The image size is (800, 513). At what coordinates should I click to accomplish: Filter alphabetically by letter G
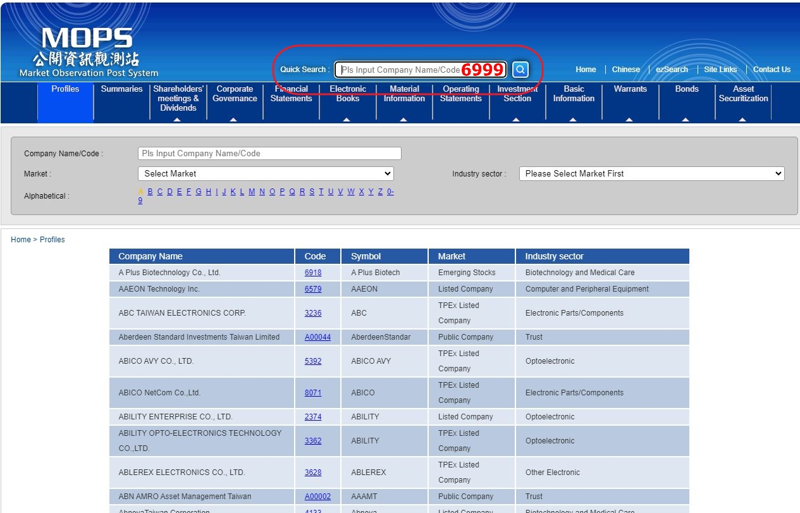coord(199,192)
